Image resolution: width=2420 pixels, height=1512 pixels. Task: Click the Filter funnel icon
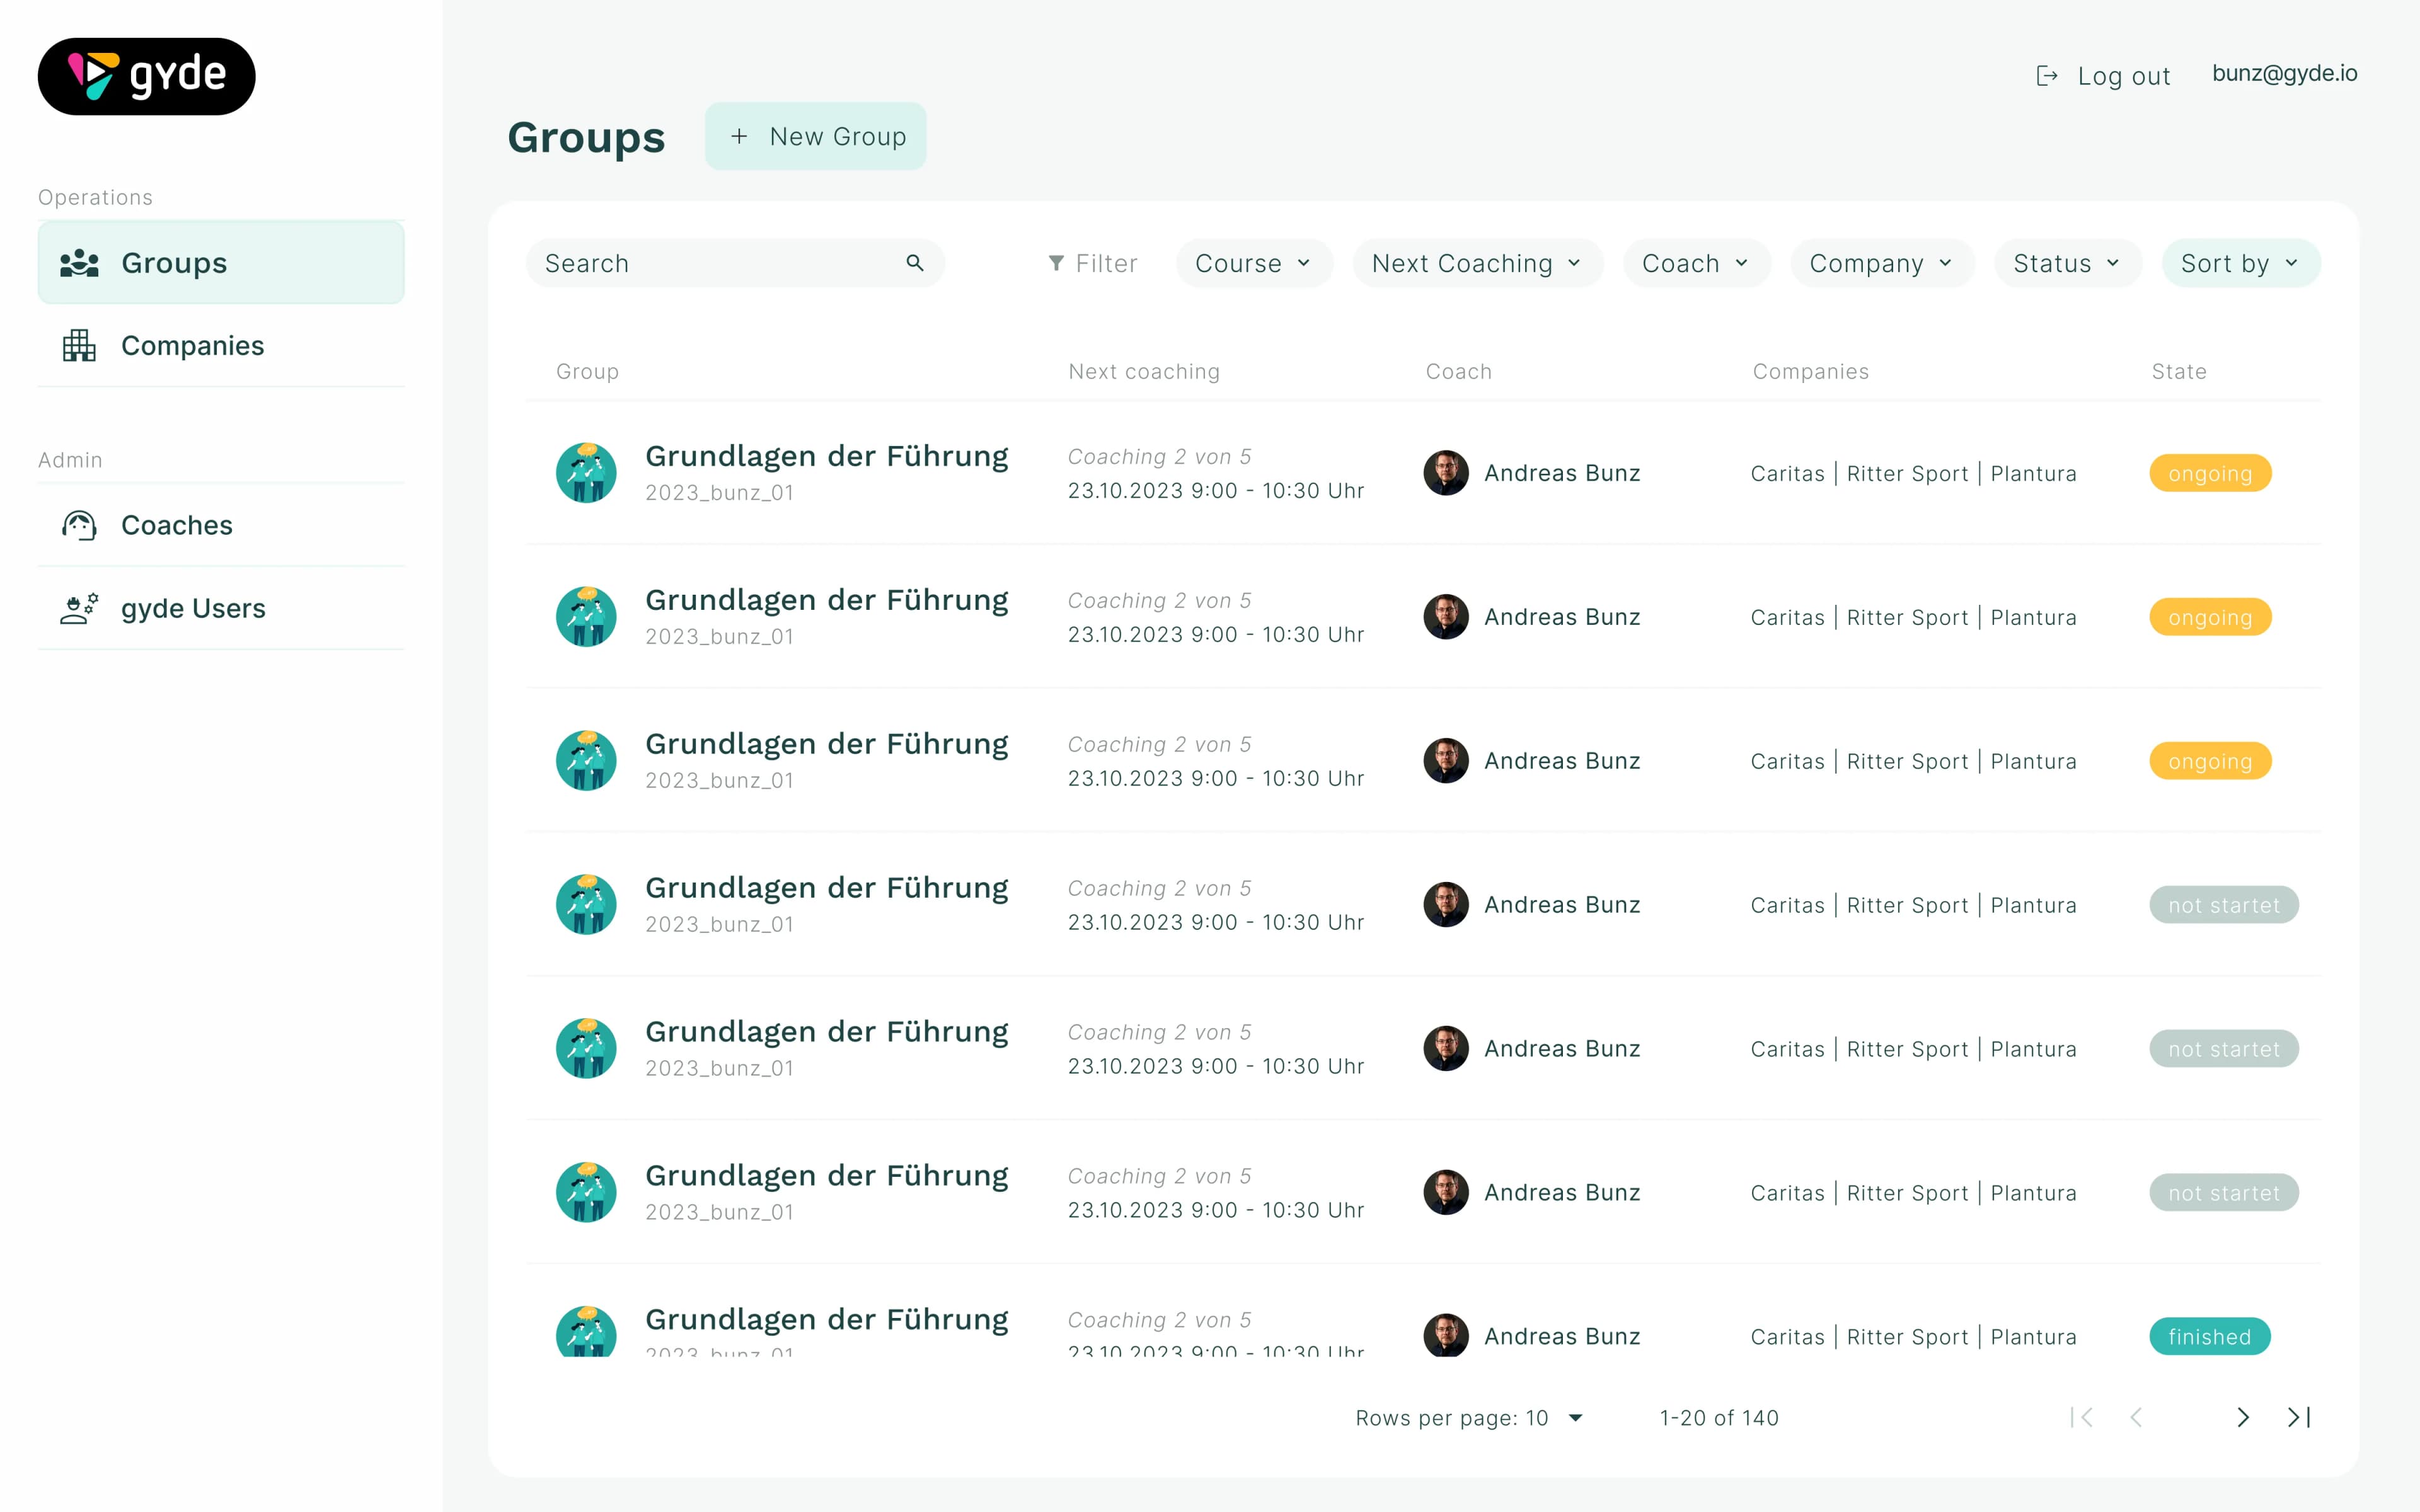(x=1056, y=263)
